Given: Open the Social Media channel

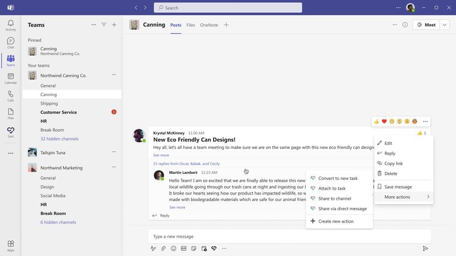Looking at the screenshot, I should click(72, 196).
